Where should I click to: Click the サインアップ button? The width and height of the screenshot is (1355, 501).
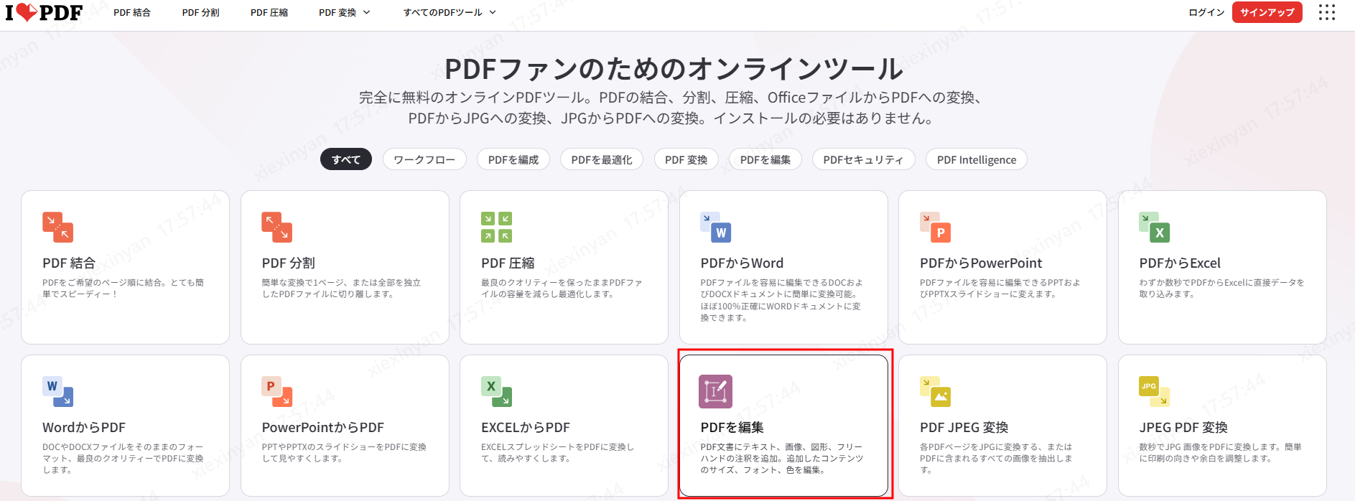pos(1267,12)
